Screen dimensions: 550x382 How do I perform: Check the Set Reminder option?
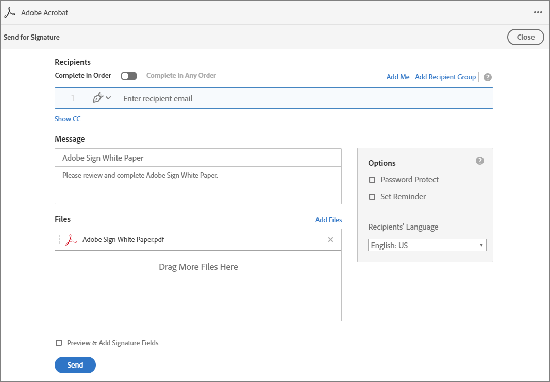372,197
